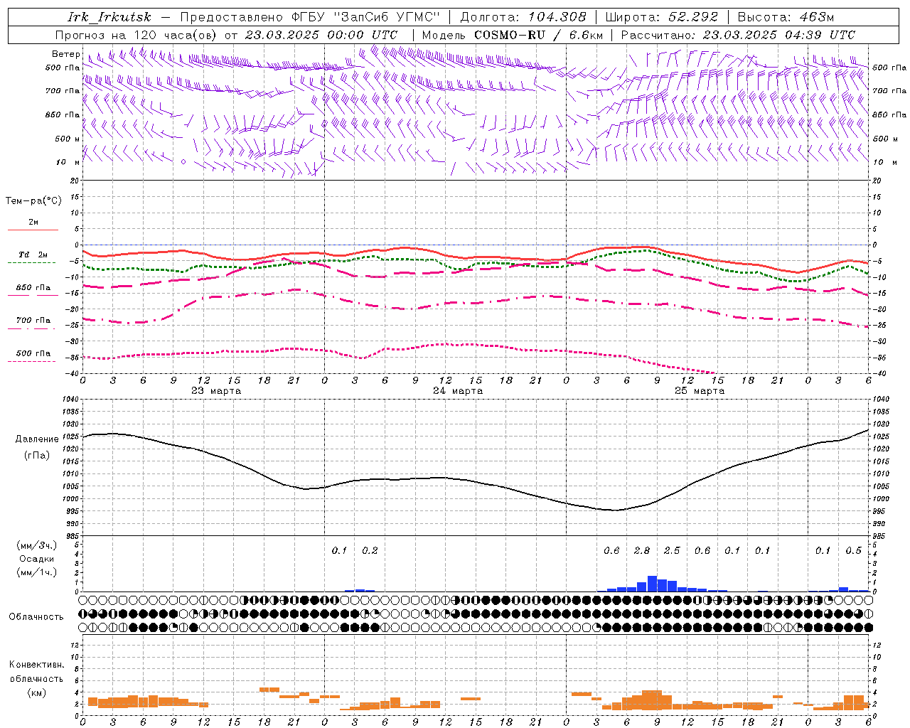The image size is (910, 728).
Task: Click the Конвективн. convective cloudiness label
Action: [36, 665]
